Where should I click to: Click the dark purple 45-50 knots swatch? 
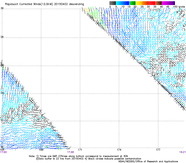[171, 3]
